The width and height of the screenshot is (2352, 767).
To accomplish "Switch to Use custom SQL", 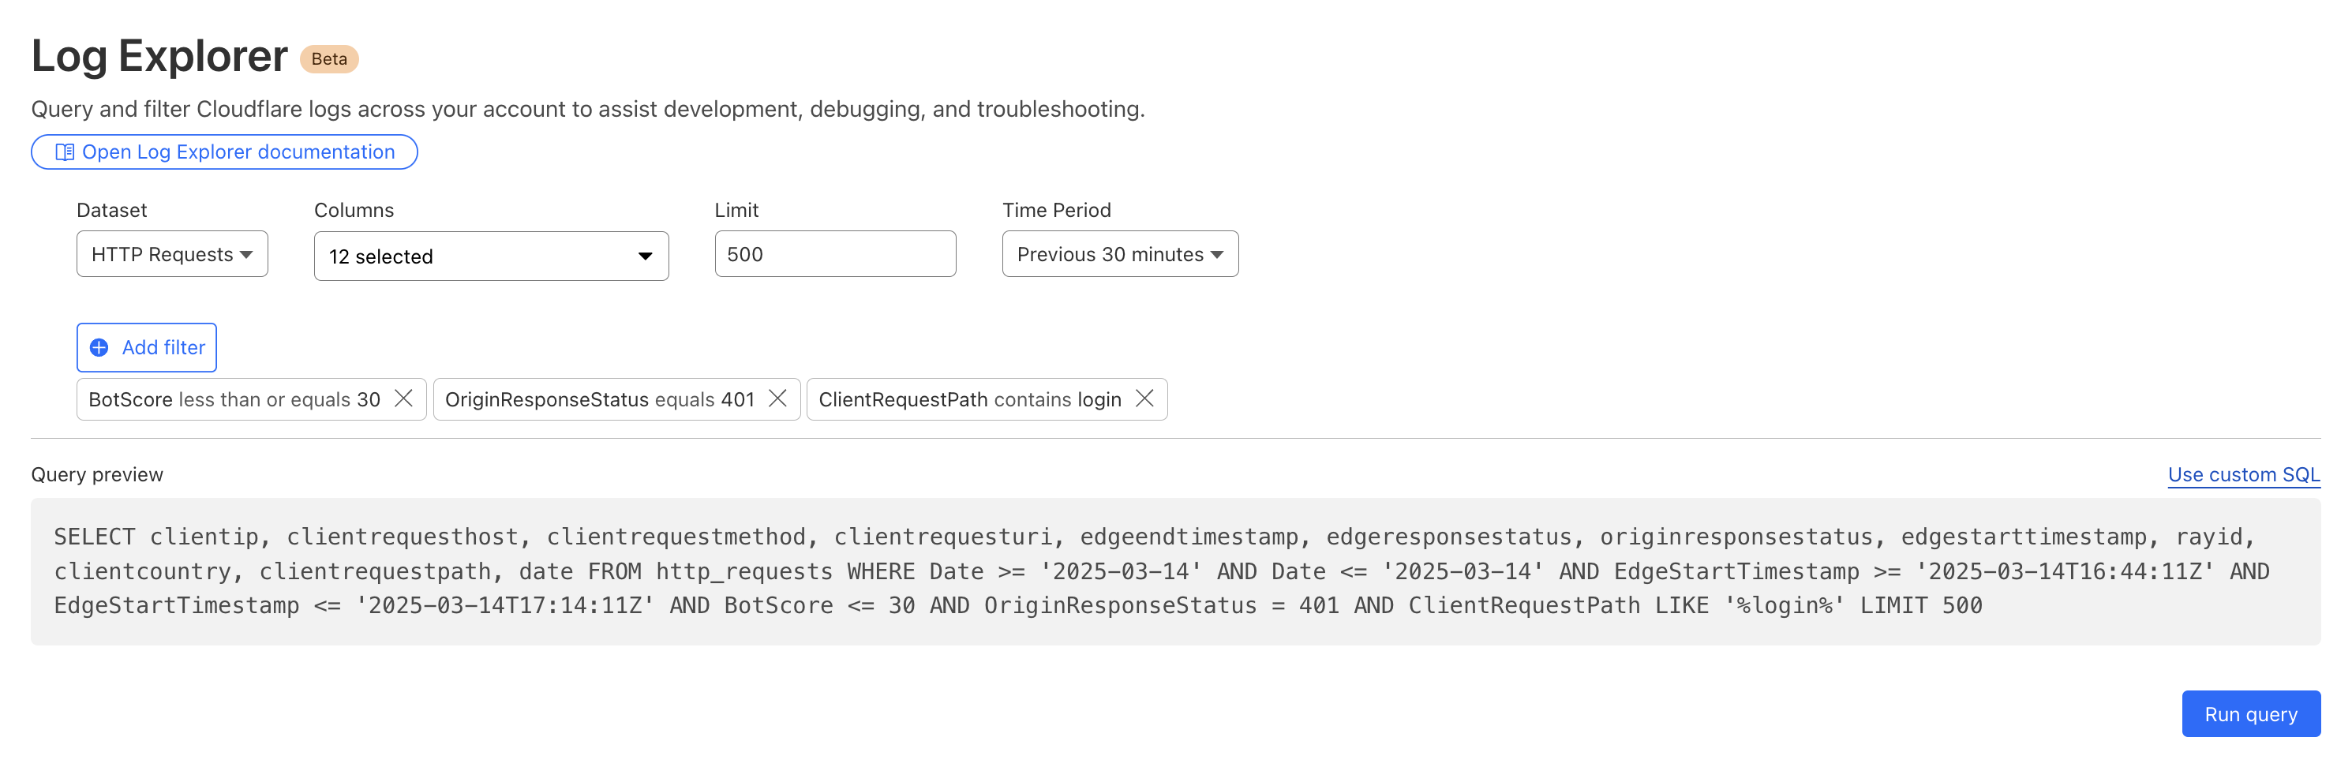I will click(x=2242, y=474).
